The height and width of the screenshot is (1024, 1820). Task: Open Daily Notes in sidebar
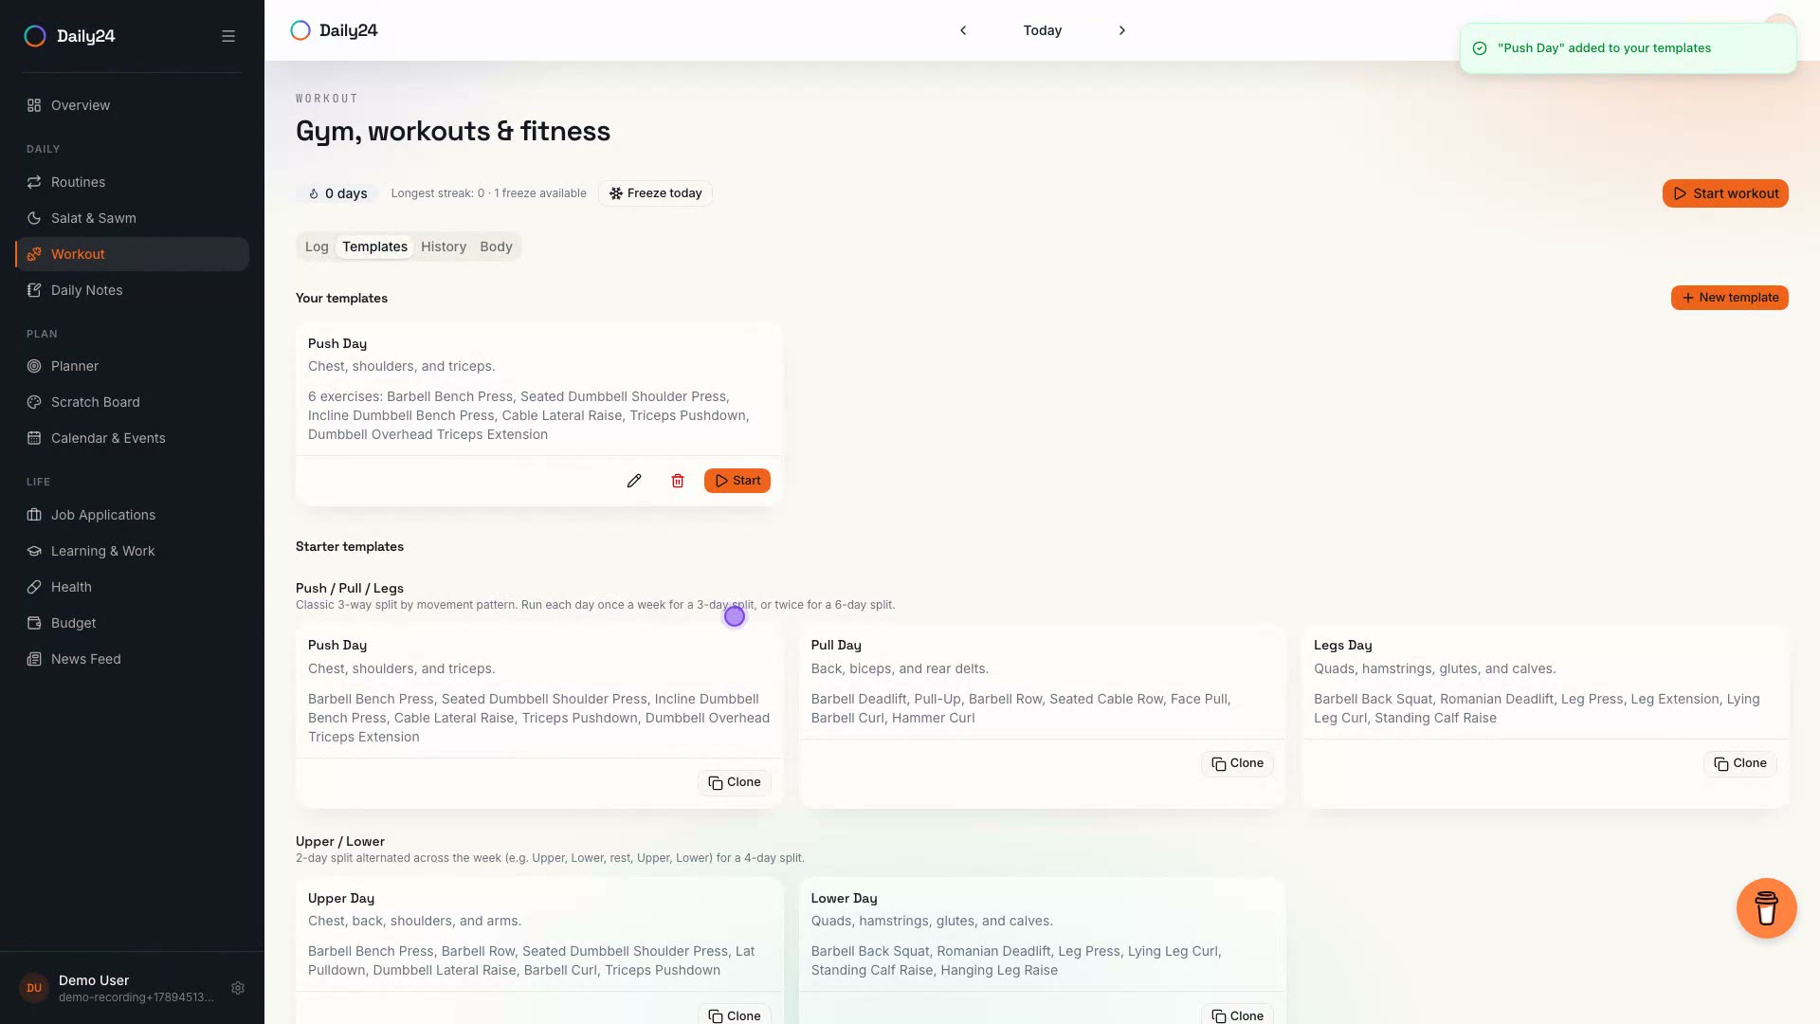(132, 290)
